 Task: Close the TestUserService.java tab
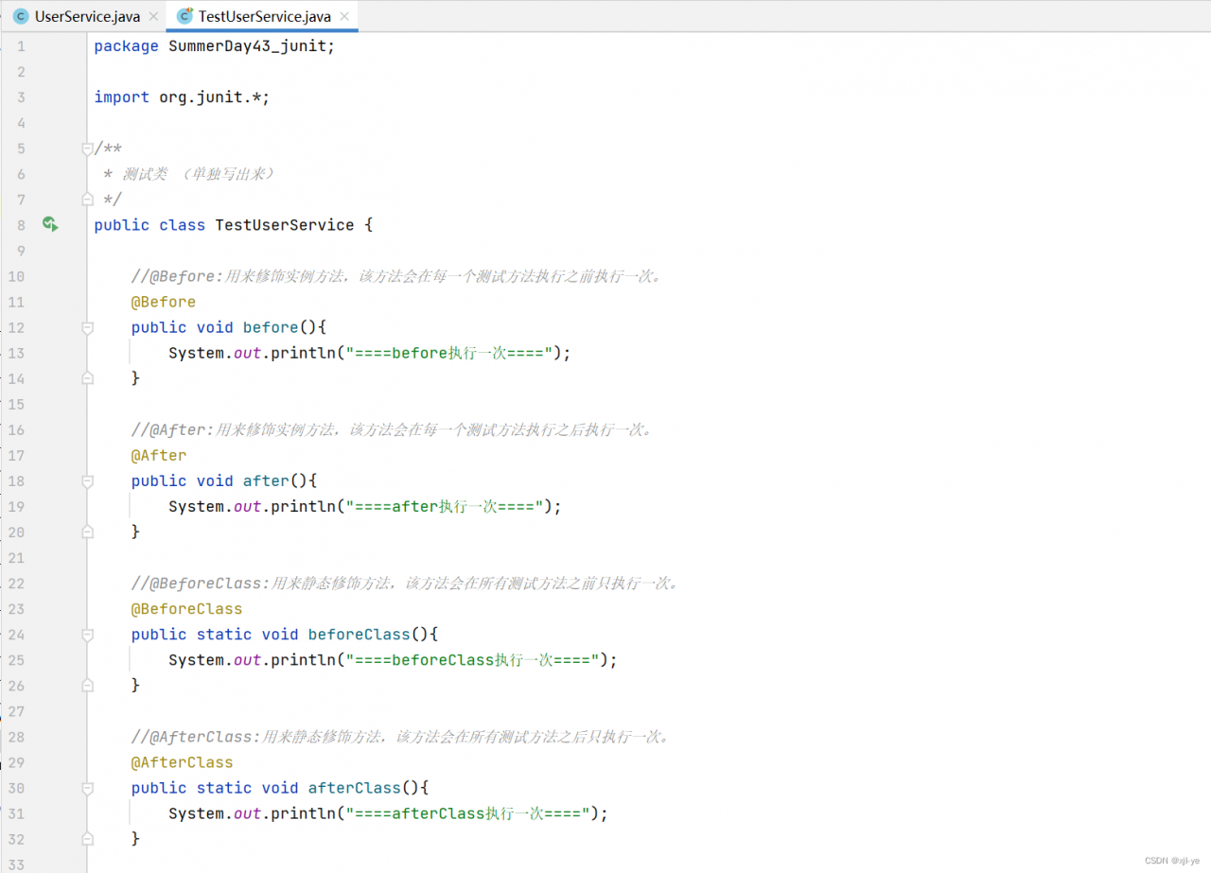pyautogui.click(x=343, y=16)
